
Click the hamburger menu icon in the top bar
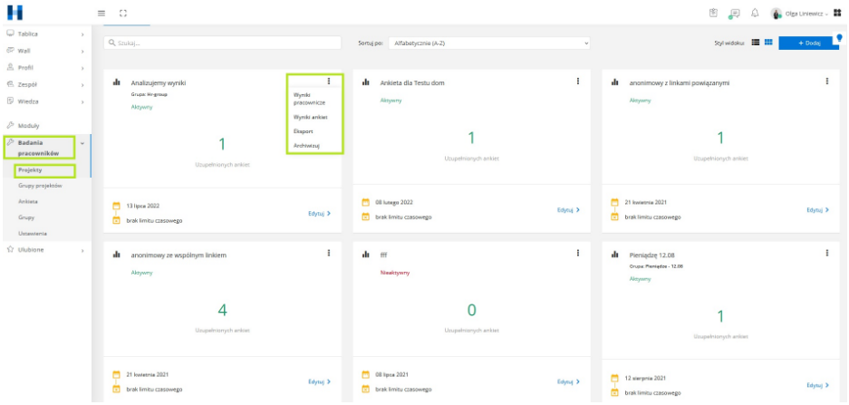tap(101, 13)
